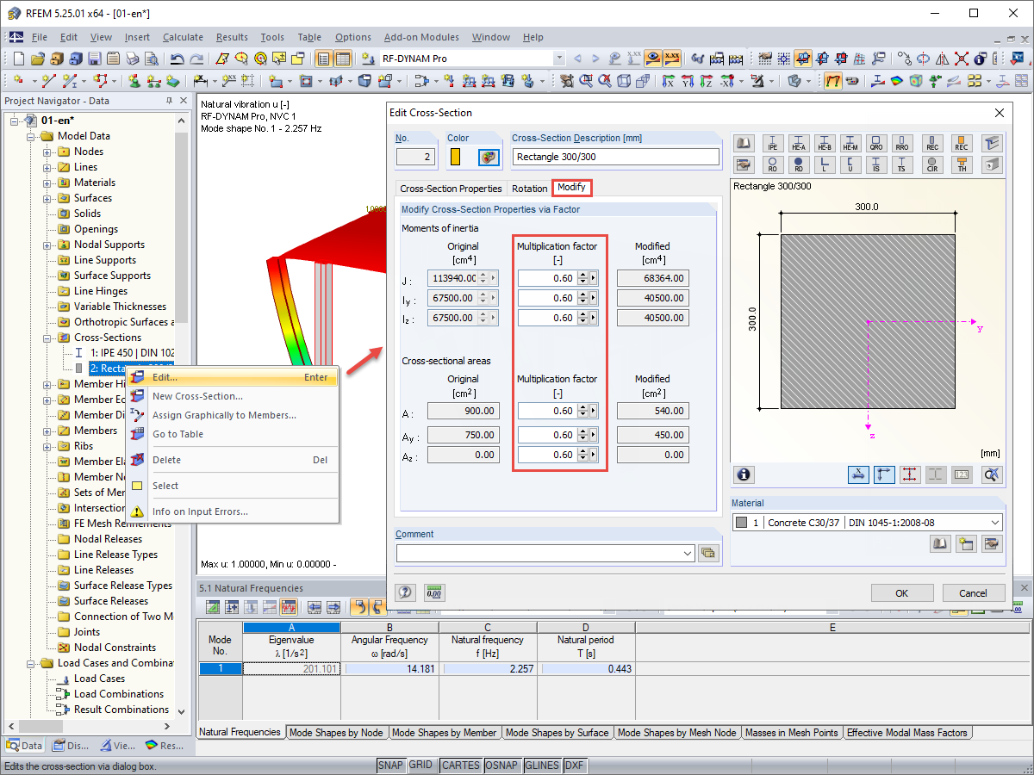1034x775 pixels.
Task: Open the Comment dropdown arrow
Action: click(687, 553)
